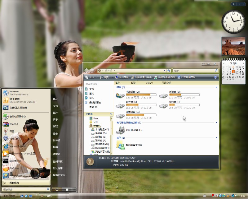The width and height of the screenshot is (248, 199).
Task: Sort by the 总大小 column header
Action: point(150,83)
